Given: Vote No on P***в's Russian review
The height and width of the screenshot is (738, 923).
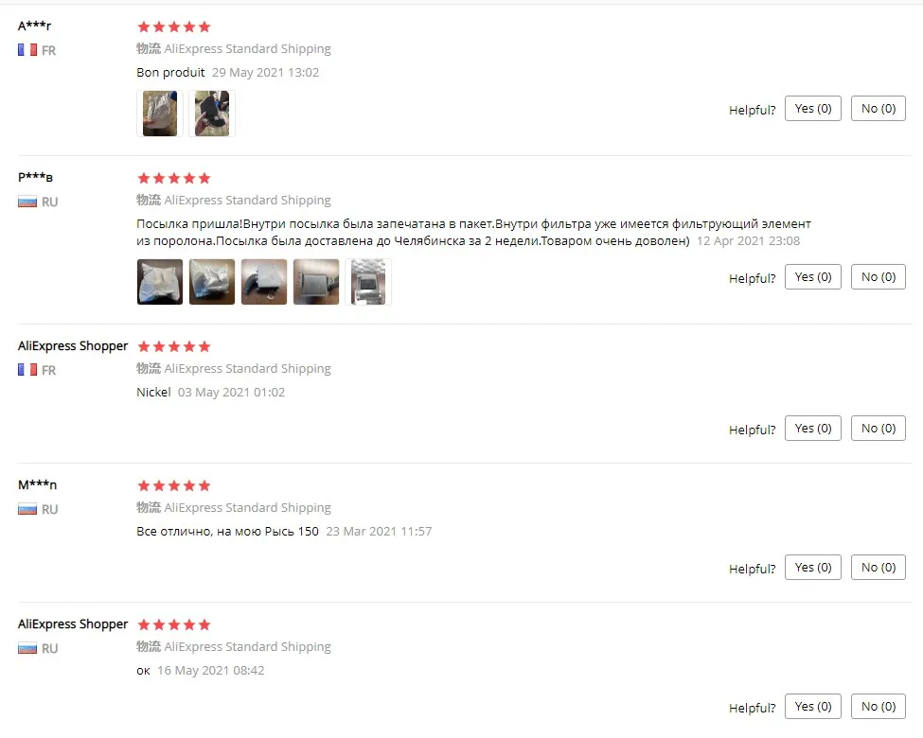Looking at the screenshot, I should pos(879,276).
